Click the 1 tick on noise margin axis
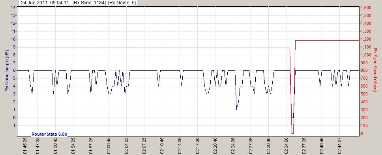 [14, 110]
